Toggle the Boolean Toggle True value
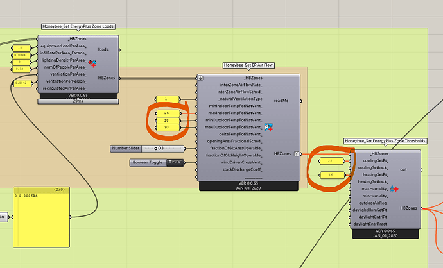Screen dimensions: 443x268 pyautogui.click(x=175, y=162)
